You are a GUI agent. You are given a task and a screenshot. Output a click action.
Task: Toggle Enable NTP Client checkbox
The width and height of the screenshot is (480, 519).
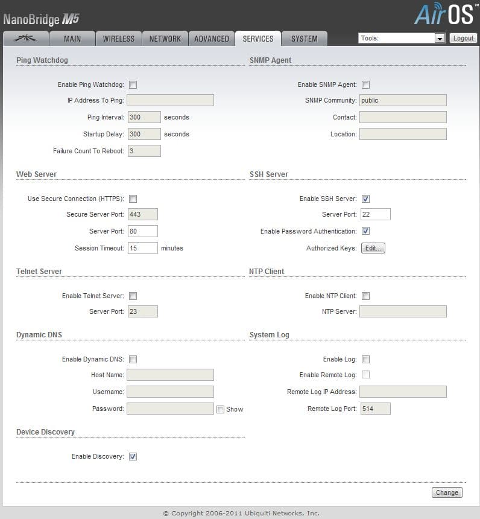pos(365,296)
